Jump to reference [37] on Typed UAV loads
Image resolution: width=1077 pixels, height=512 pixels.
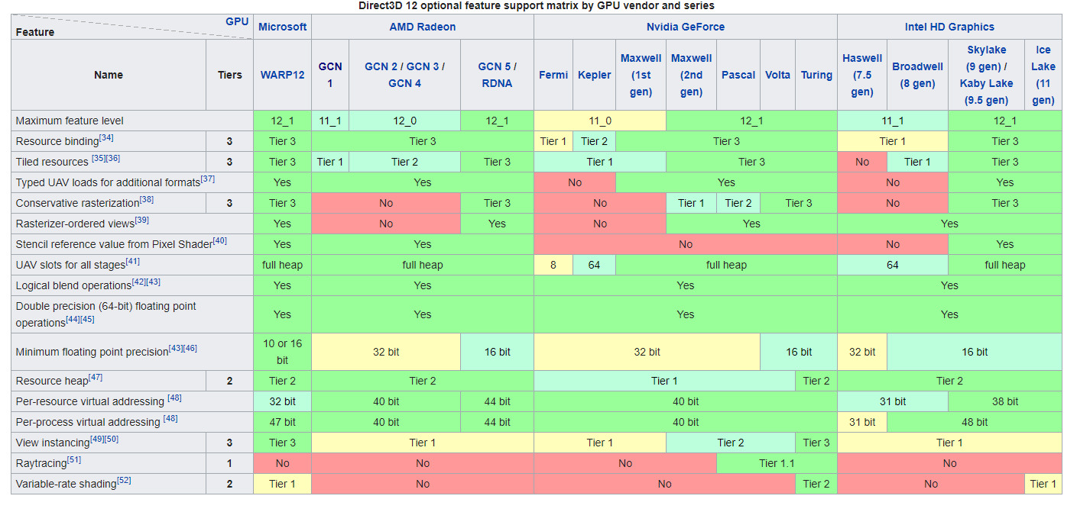tap(208, 179)
